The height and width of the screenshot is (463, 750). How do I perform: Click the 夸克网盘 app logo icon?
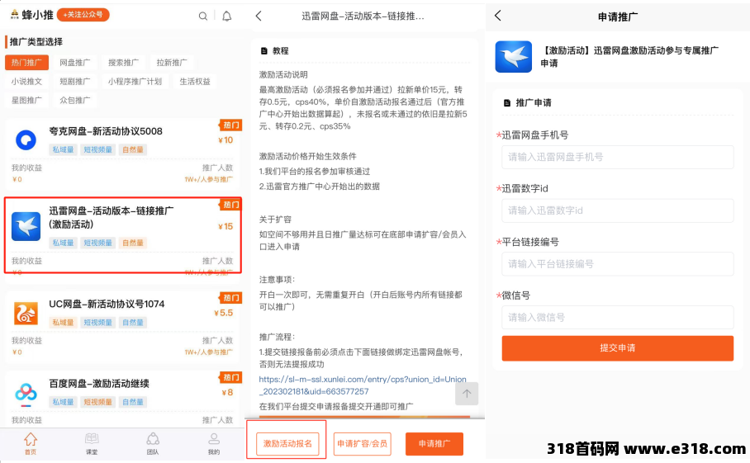[x=26, y=140]
